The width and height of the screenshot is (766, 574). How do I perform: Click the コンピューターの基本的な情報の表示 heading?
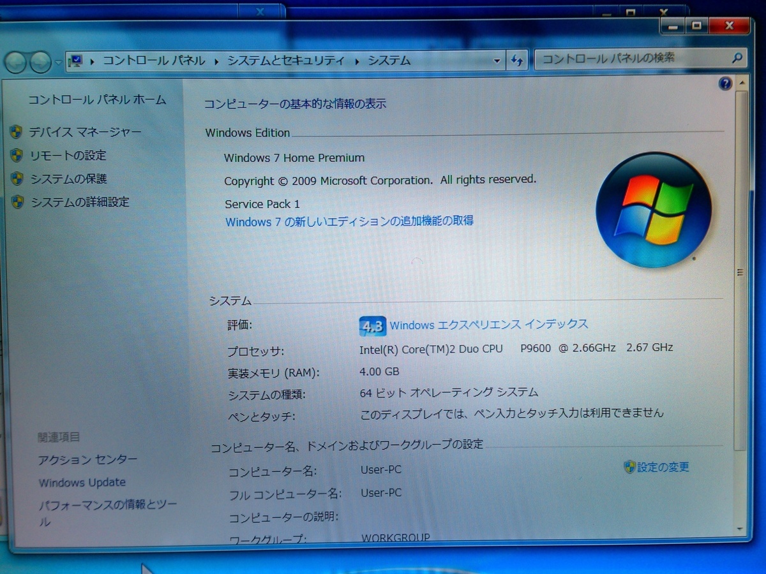[295, 103]
